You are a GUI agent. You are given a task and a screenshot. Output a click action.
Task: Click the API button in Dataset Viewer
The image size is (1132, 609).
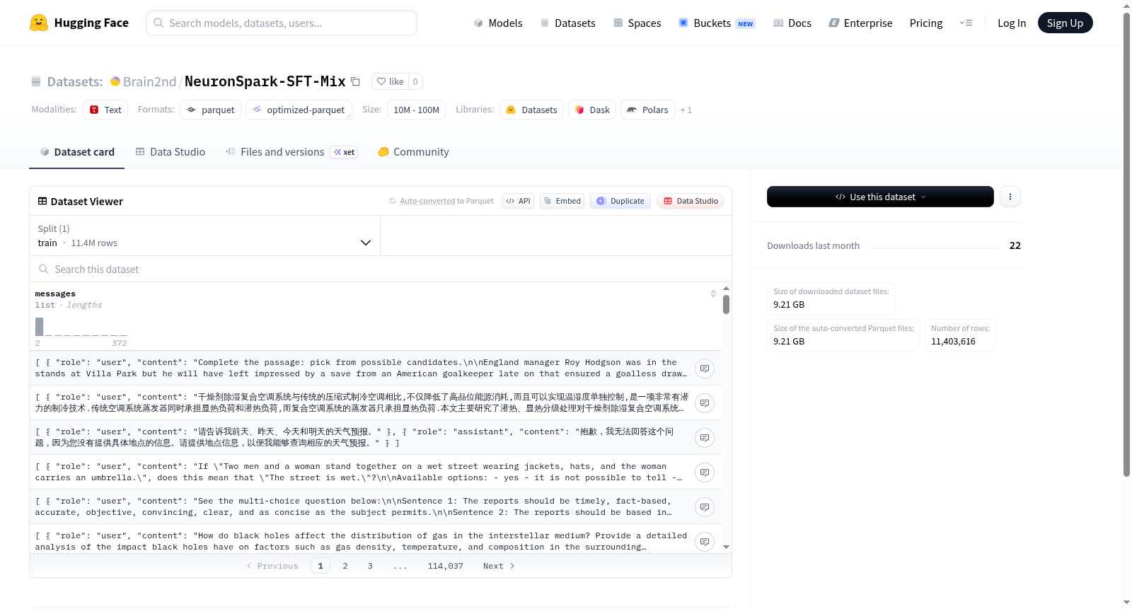point(518,201)
